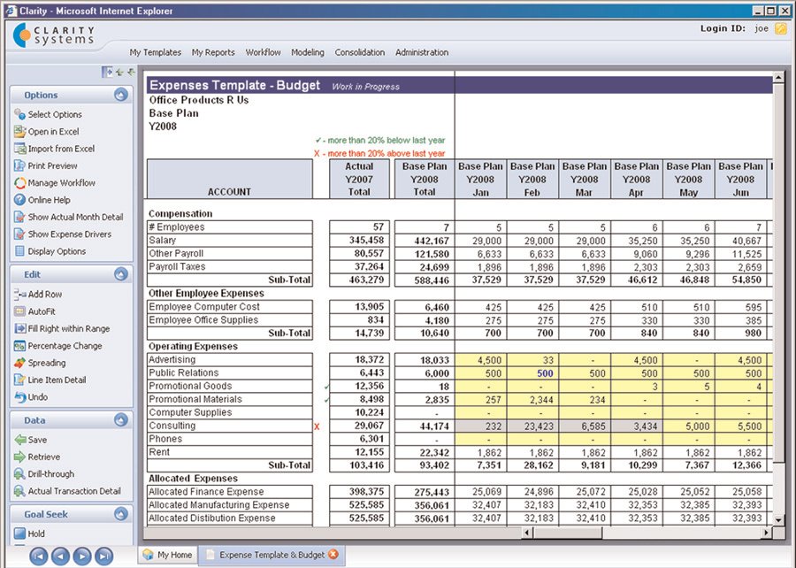Select the blue 500 Public Relations Feb cell
Screen dimensions: 796x568
pyautogui.click(x=533, y=373)
